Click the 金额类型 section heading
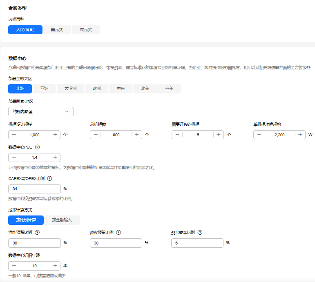This screenshot has width=315, height=282. pyautogui.click(x=17, y=8)
